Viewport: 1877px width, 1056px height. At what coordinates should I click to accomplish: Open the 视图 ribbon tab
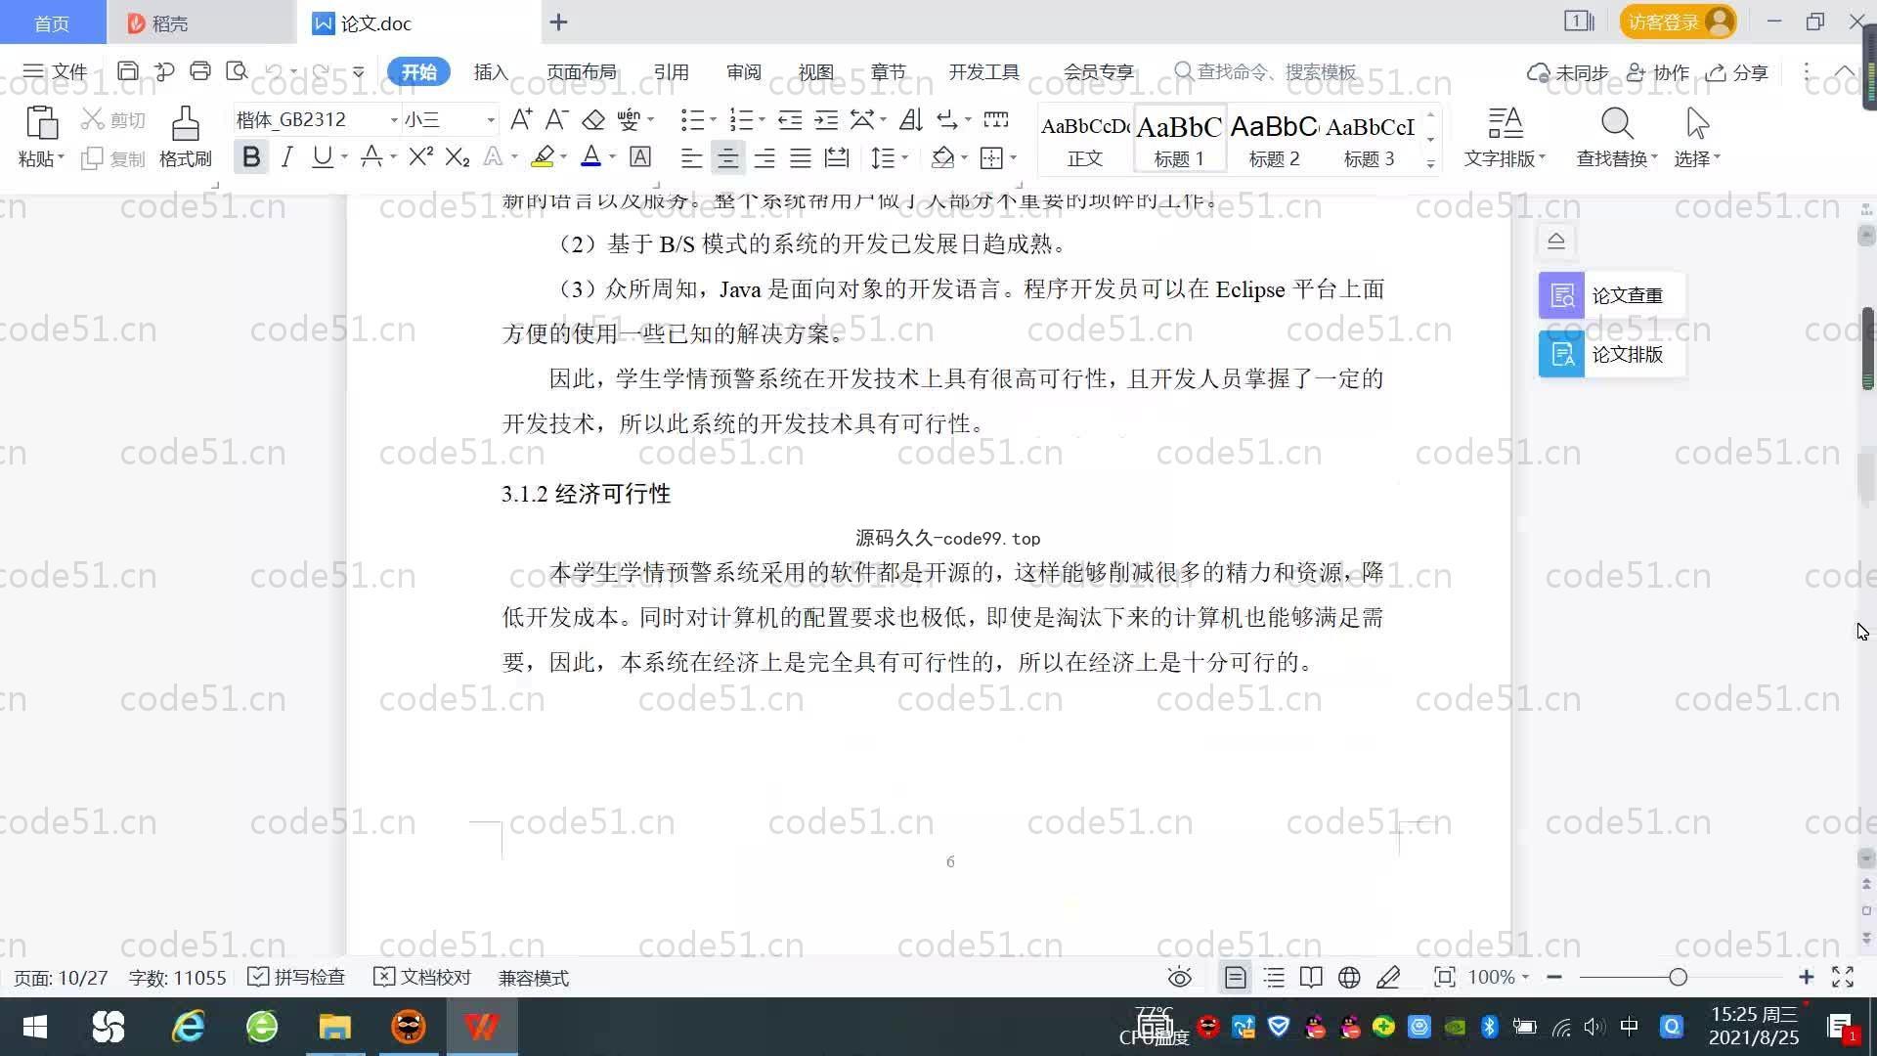click(815, 72)
